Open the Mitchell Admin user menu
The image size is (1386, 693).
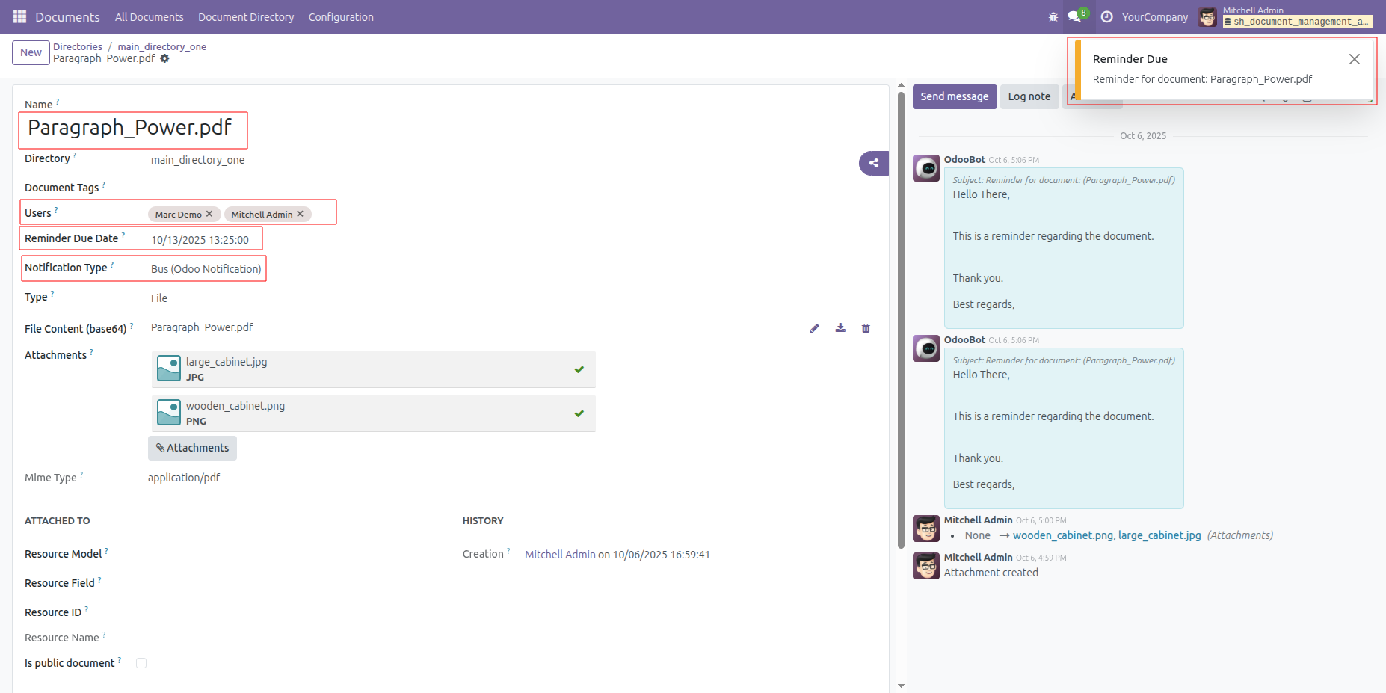[1285, 16]
